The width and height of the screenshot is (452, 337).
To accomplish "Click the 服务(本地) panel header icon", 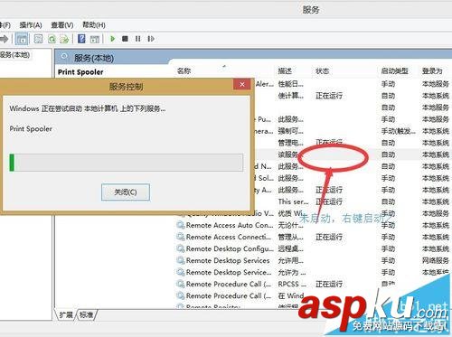I will 64,56.
